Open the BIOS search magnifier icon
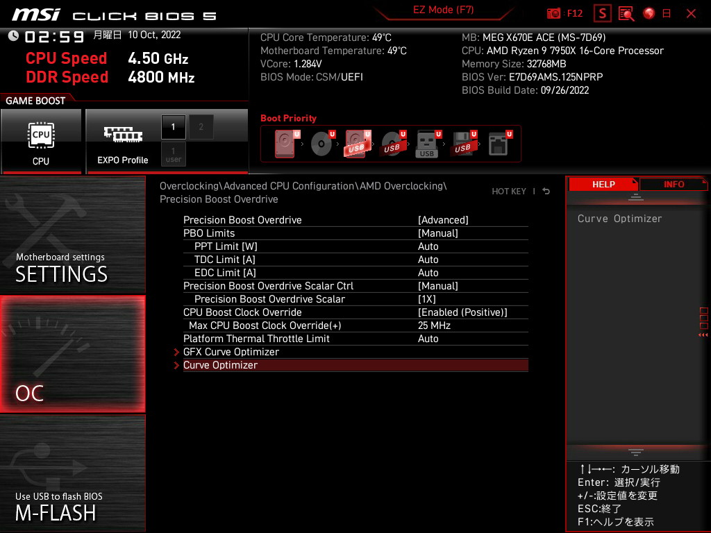 (x=626, y=14)
